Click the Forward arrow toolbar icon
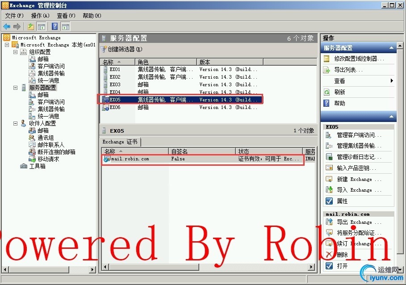 point(17,26)
